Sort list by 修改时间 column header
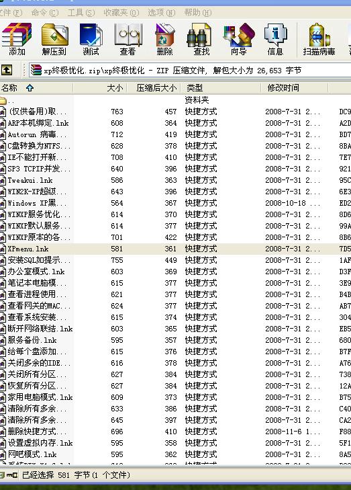 (x=294, y=88)
